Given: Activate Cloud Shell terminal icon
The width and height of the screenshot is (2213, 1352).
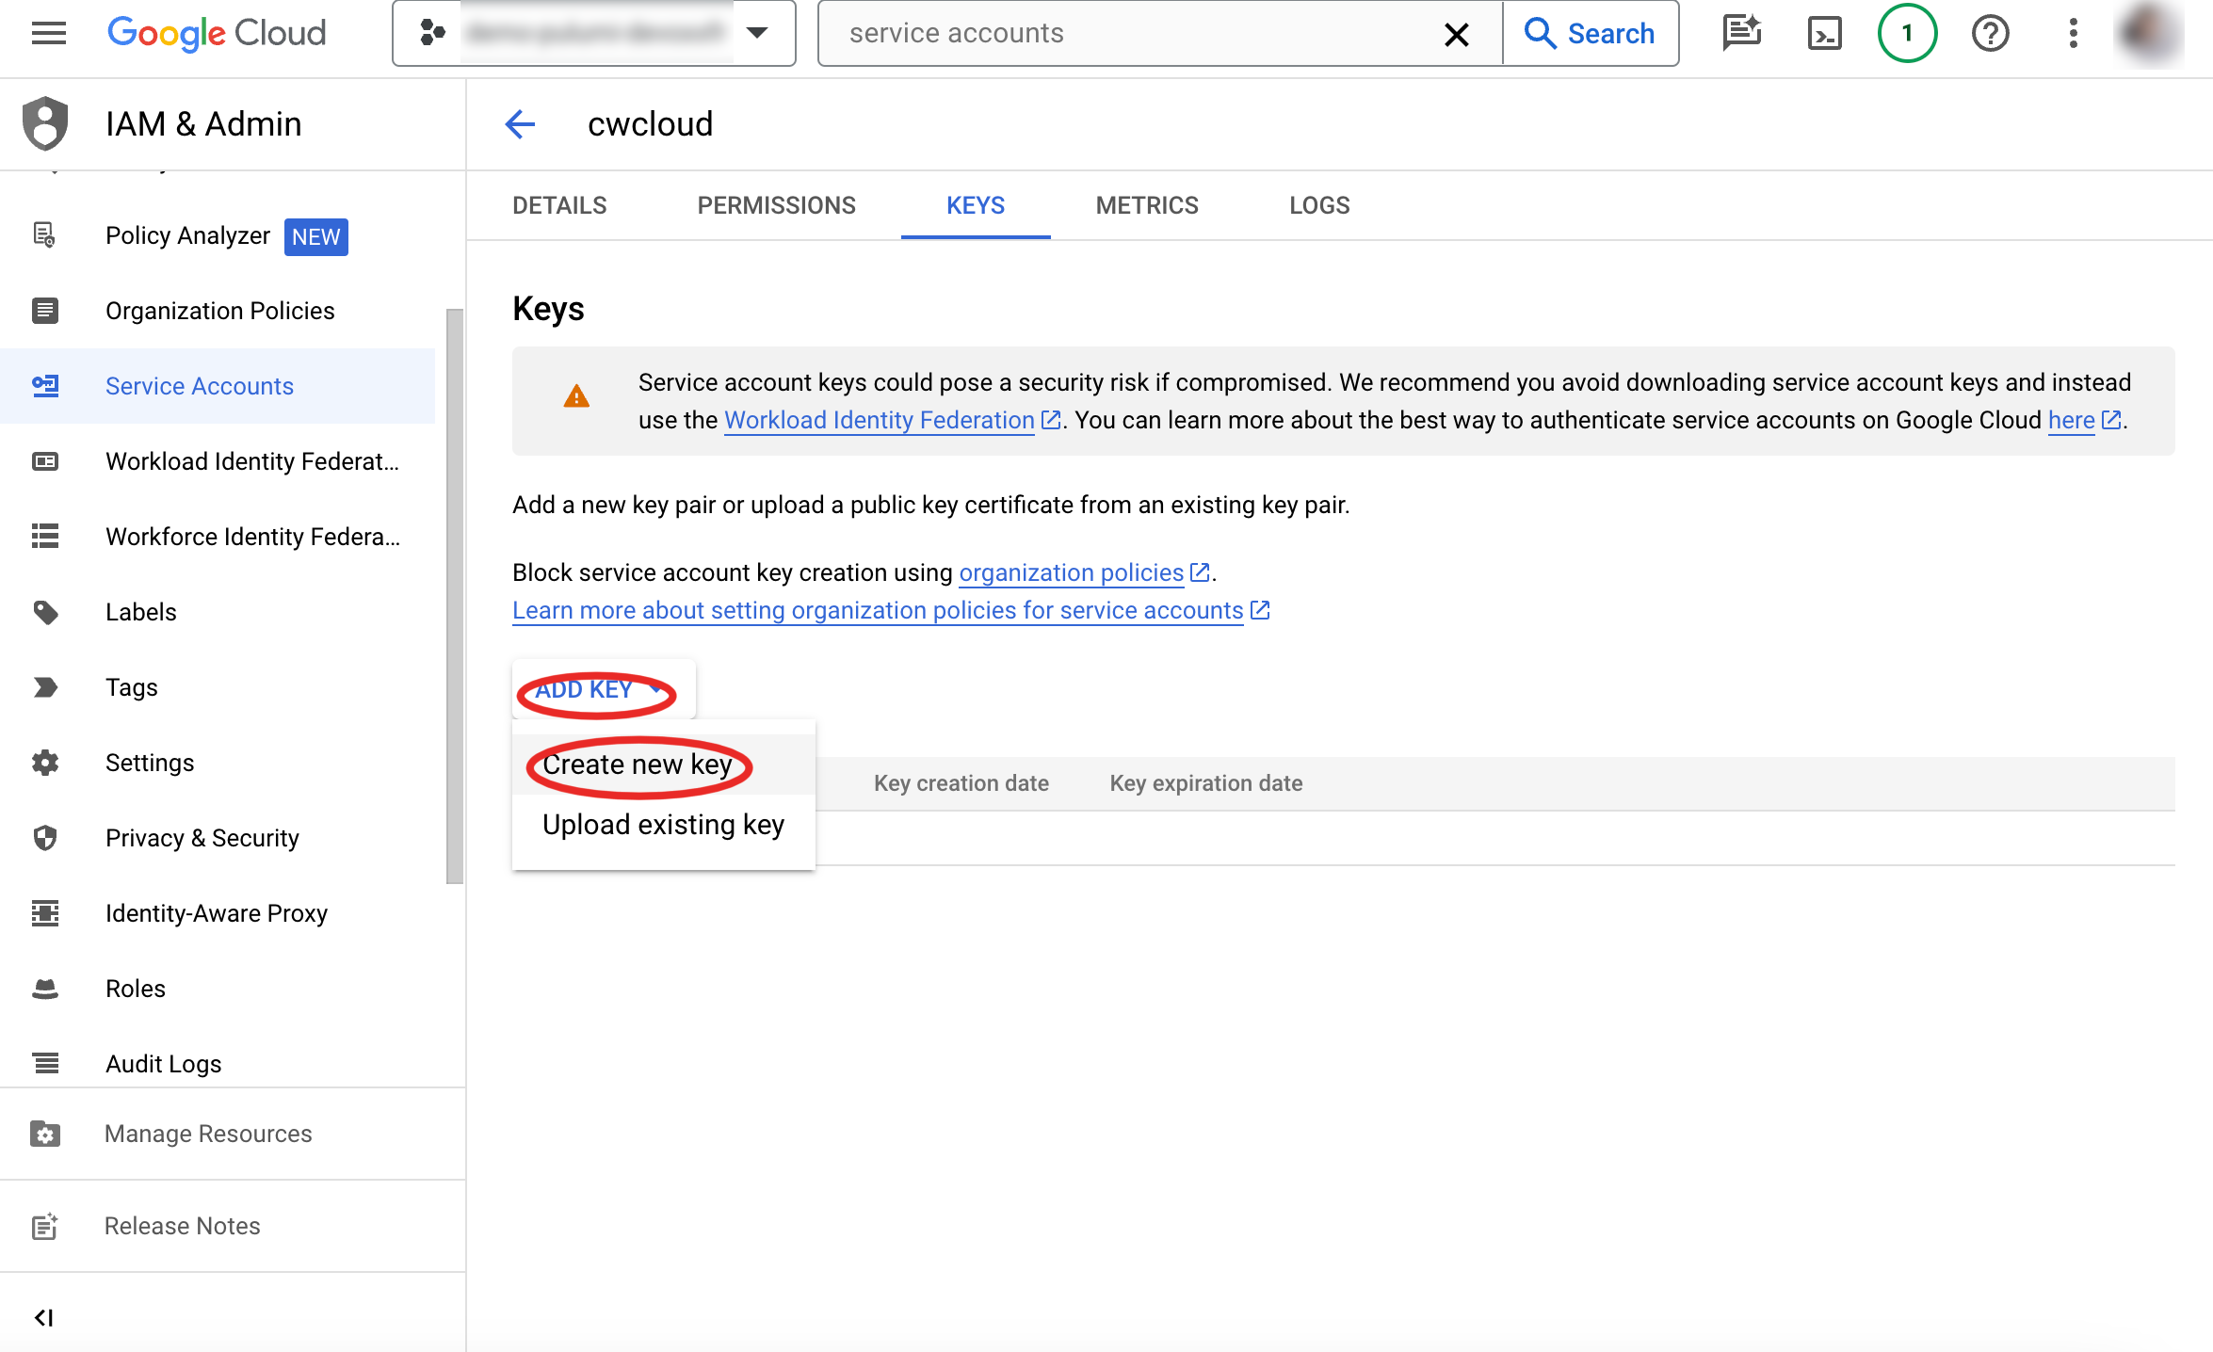Looking at the screenshot, I should (x=1824, y=34).
